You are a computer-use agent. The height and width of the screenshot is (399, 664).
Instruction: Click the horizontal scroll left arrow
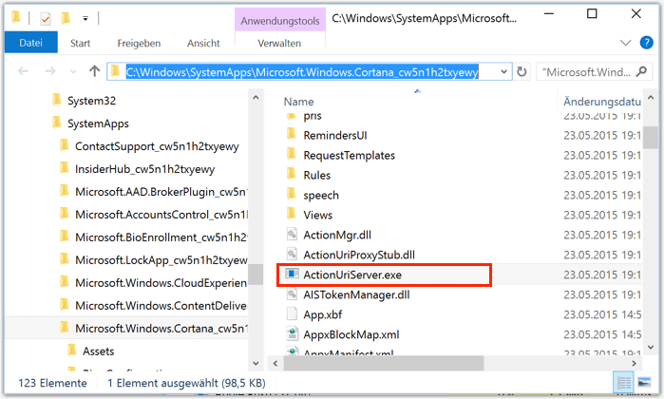coord(275,363)
